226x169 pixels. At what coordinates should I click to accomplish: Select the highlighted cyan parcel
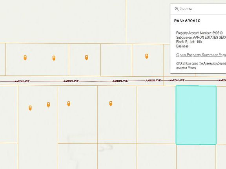[196, 115]
